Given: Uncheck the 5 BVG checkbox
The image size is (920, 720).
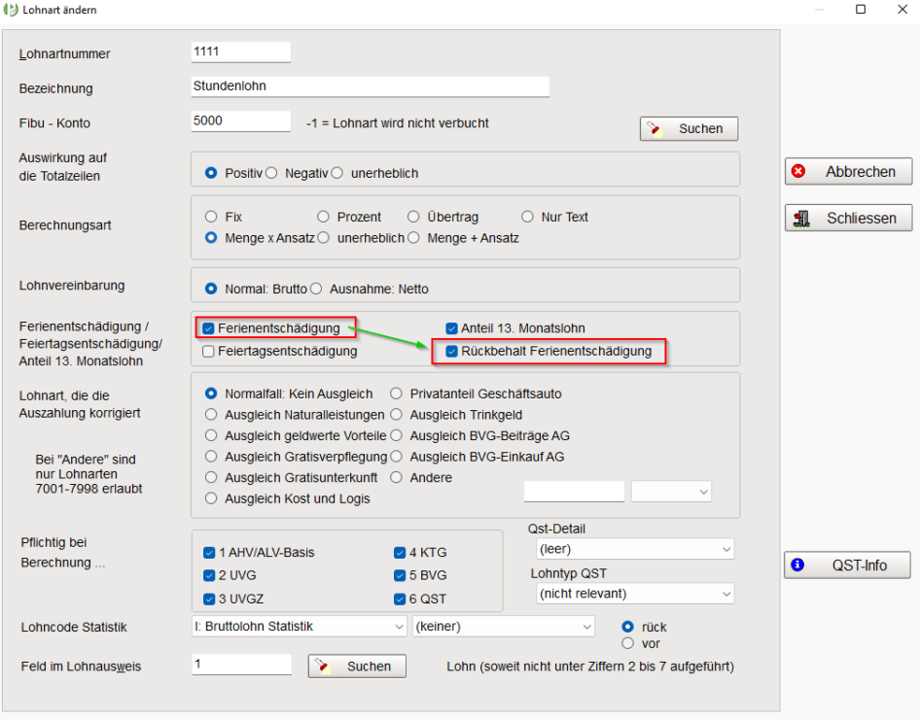Looking at the screenshot, I should point(400,575).
